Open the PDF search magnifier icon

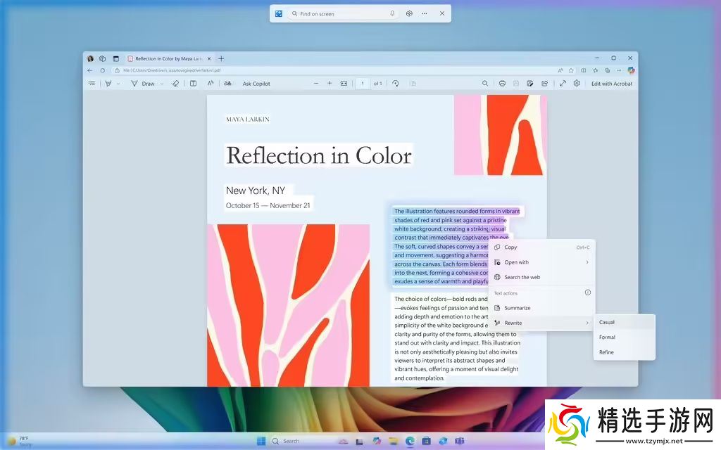tap(485, 84)
